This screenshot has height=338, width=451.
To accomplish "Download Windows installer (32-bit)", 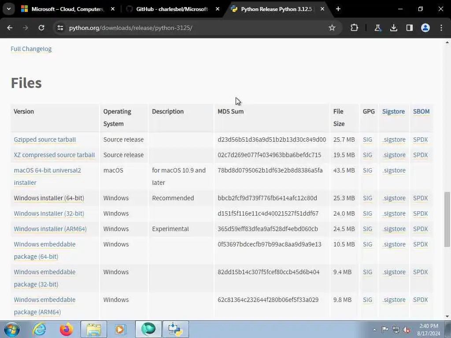I will (49, 213).
